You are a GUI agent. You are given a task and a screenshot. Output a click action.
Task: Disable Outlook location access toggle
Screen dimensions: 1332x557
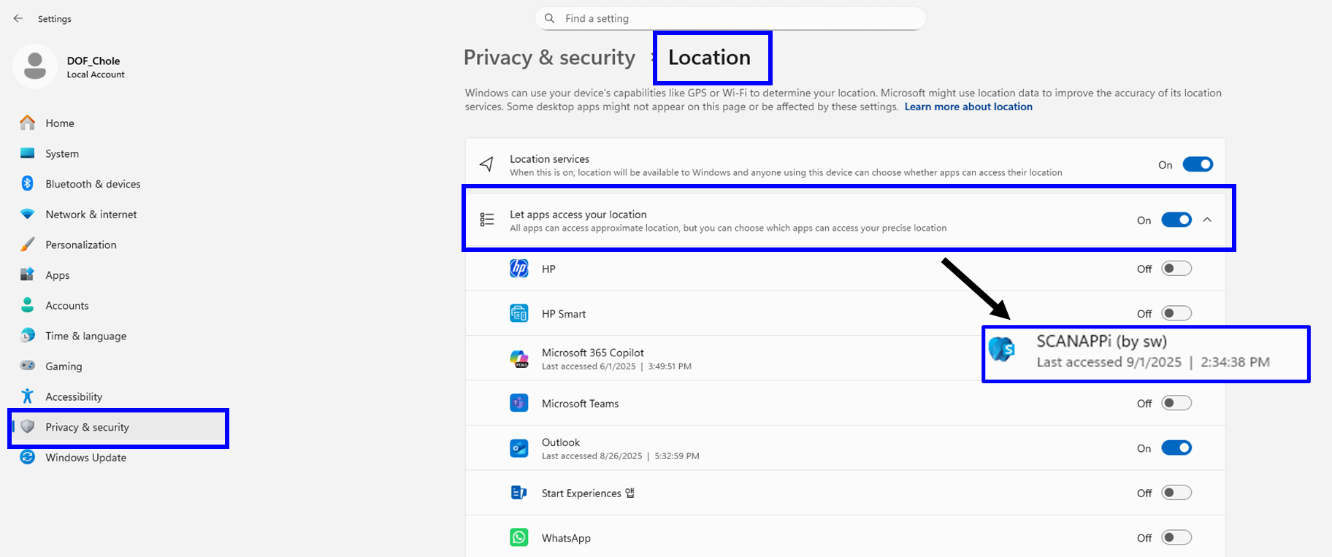click(1176, 448)
